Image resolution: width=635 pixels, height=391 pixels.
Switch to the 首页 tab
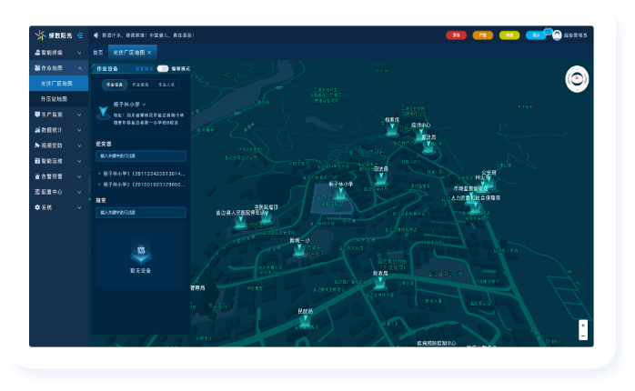click(x=98, y=53)
